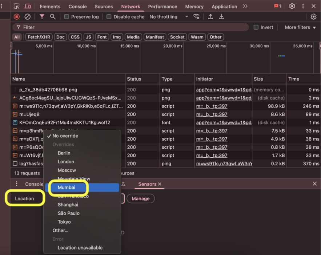Switch to the Console panel tab
Image resolution: width=321 pixels, height=255 pixels.
click(x=77, y=6)
